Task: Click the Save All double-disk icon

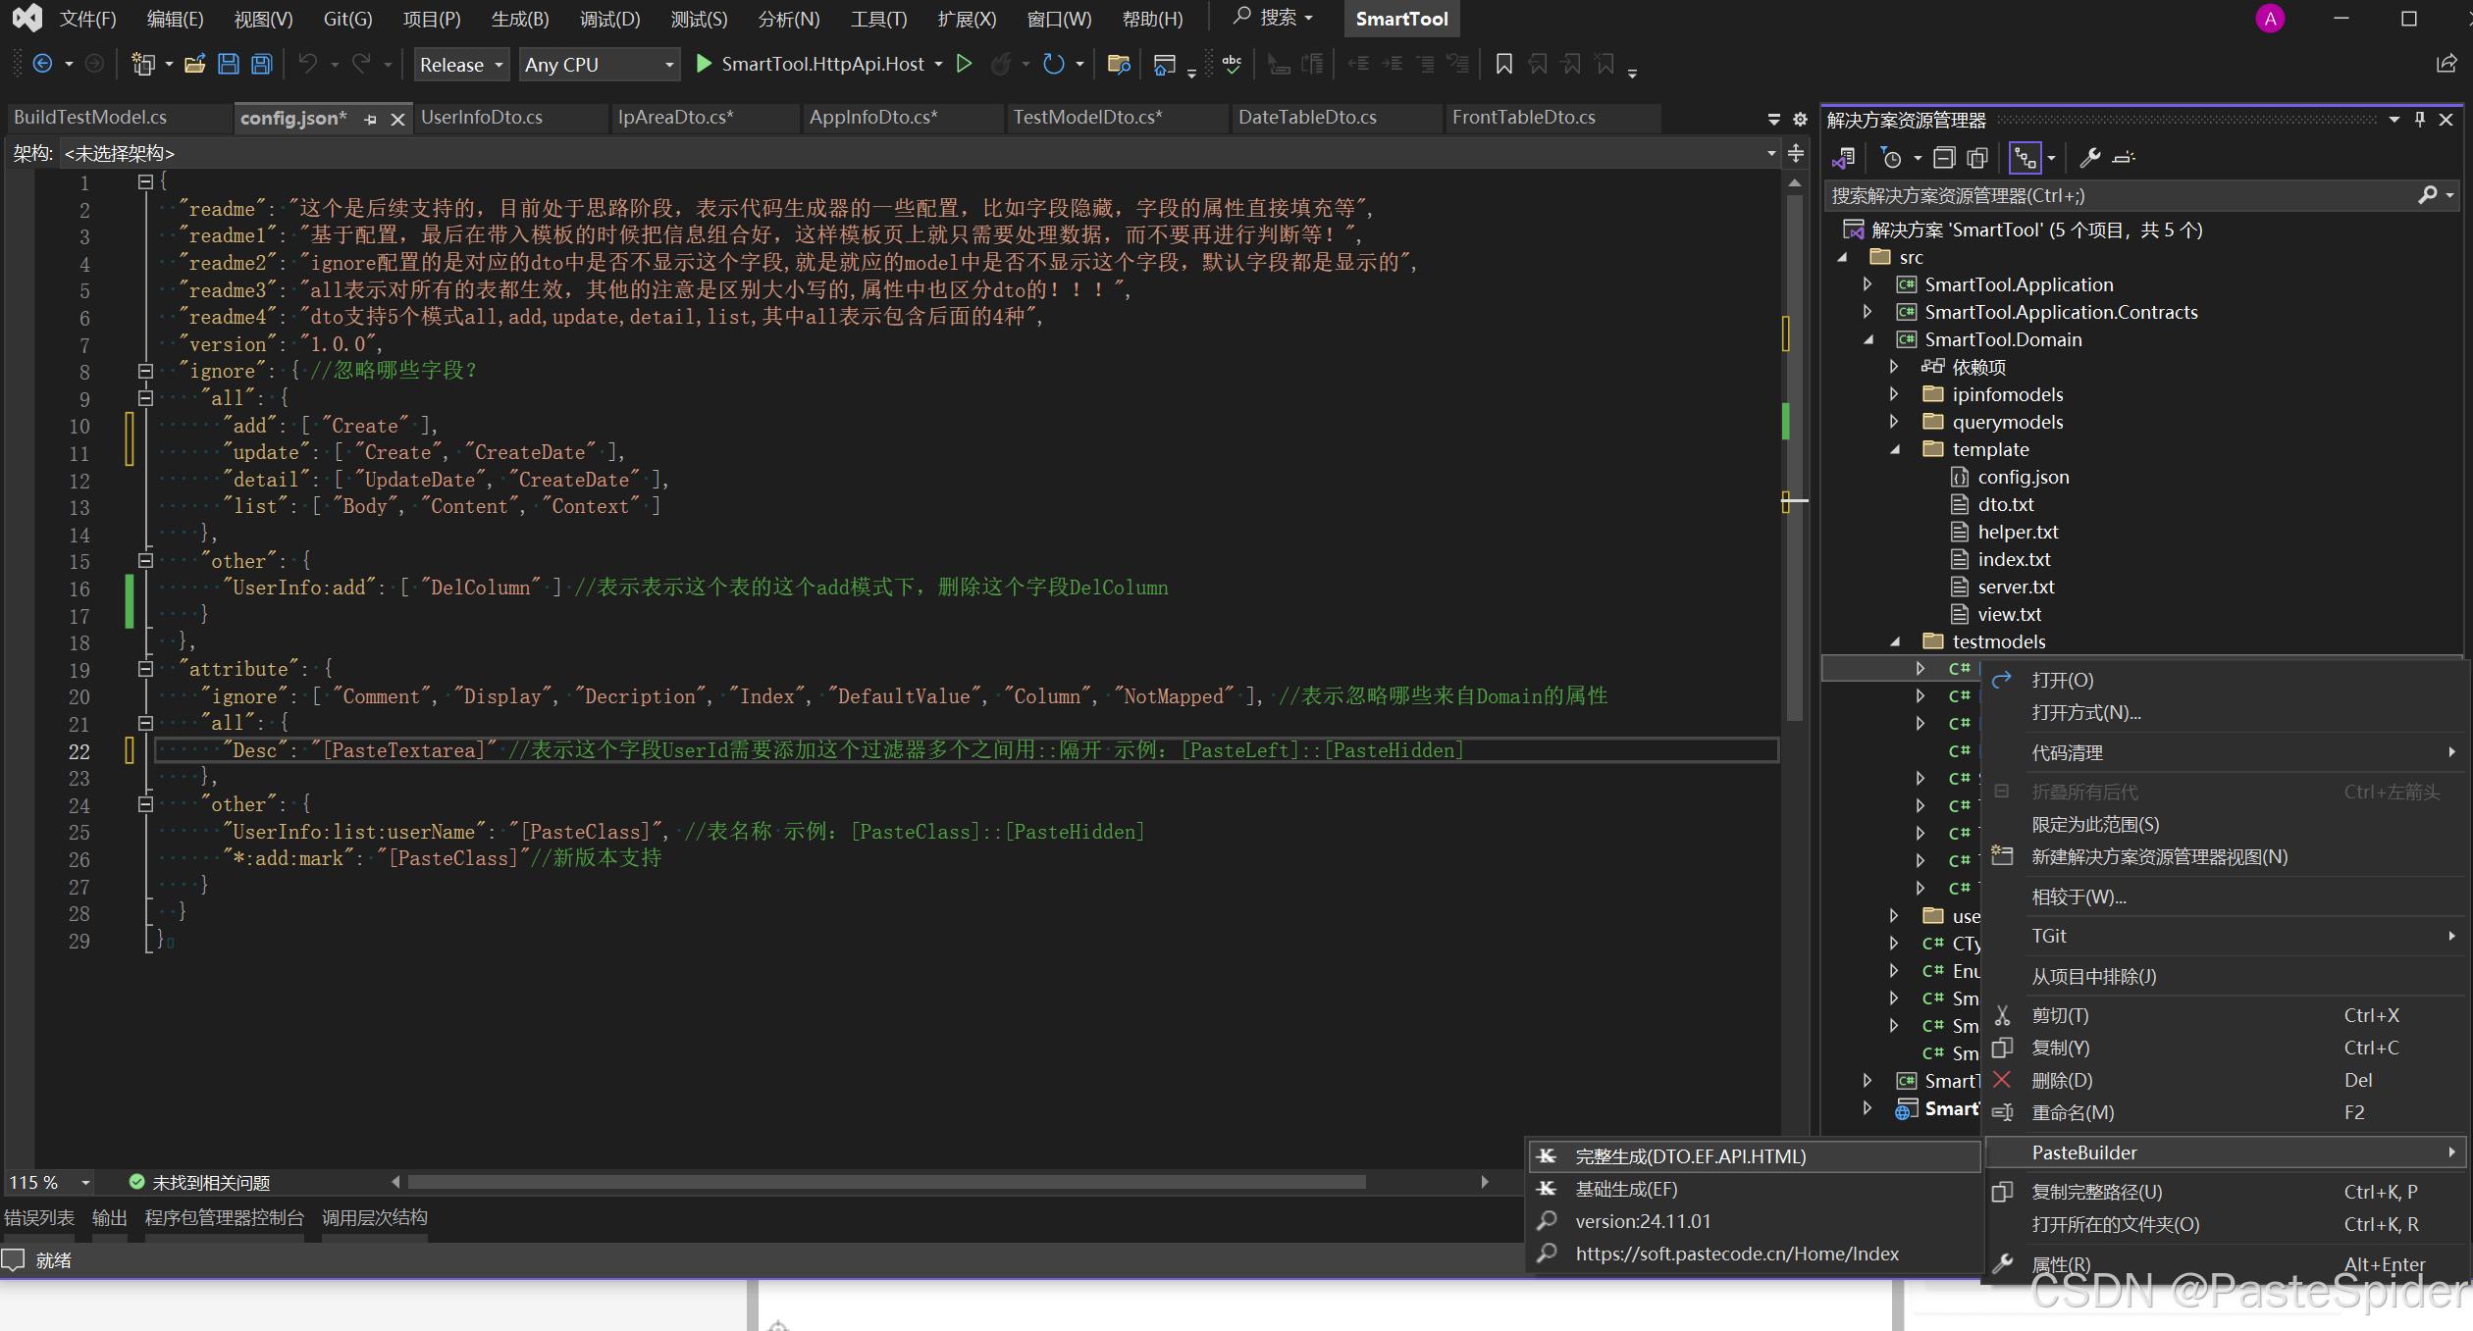Action: tap(261, 65)
